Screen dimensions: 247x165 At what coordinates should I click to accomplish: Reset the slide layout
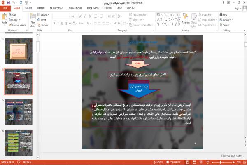pos(42,20)
